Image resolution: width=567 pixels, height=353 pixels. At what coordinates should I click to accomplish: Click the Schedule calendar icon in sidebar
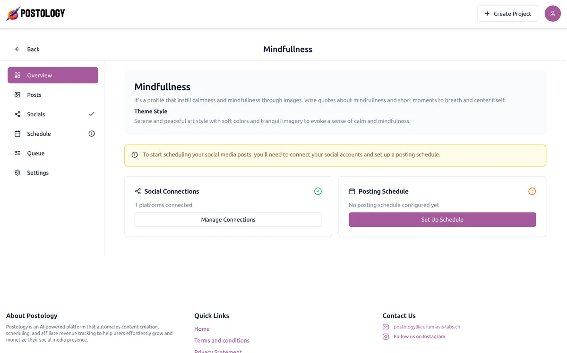18,133
